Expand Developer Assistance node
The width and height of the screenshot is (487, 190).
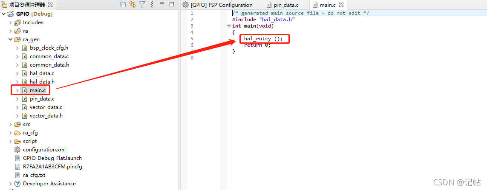coord(10,184)
